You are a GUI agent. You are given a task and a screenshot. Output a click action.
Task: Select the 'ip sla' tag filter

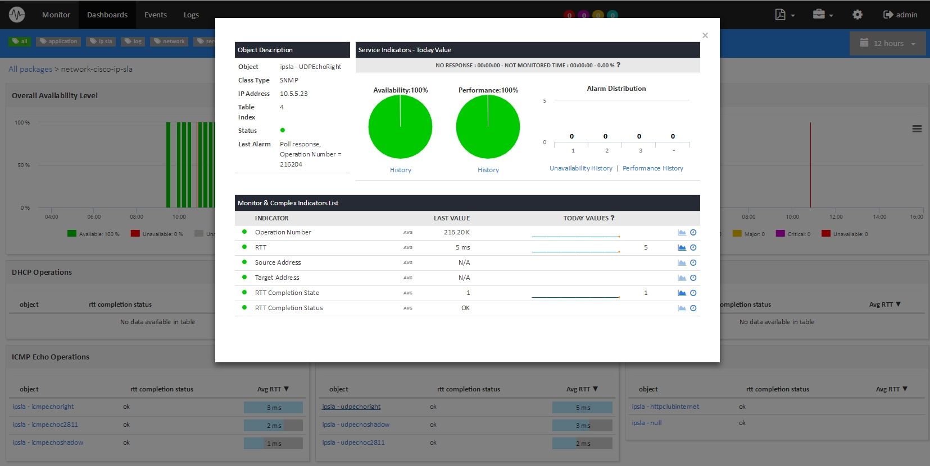pyautogui.click(x=101, y=41)
